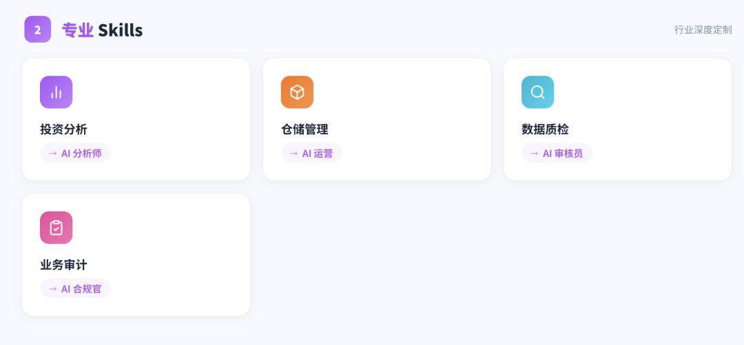Click the 业务审计 card title

pyautogui.click(x=63, y=265)
